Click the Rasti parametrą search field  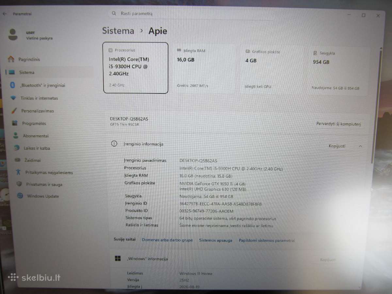click(191, 14)
